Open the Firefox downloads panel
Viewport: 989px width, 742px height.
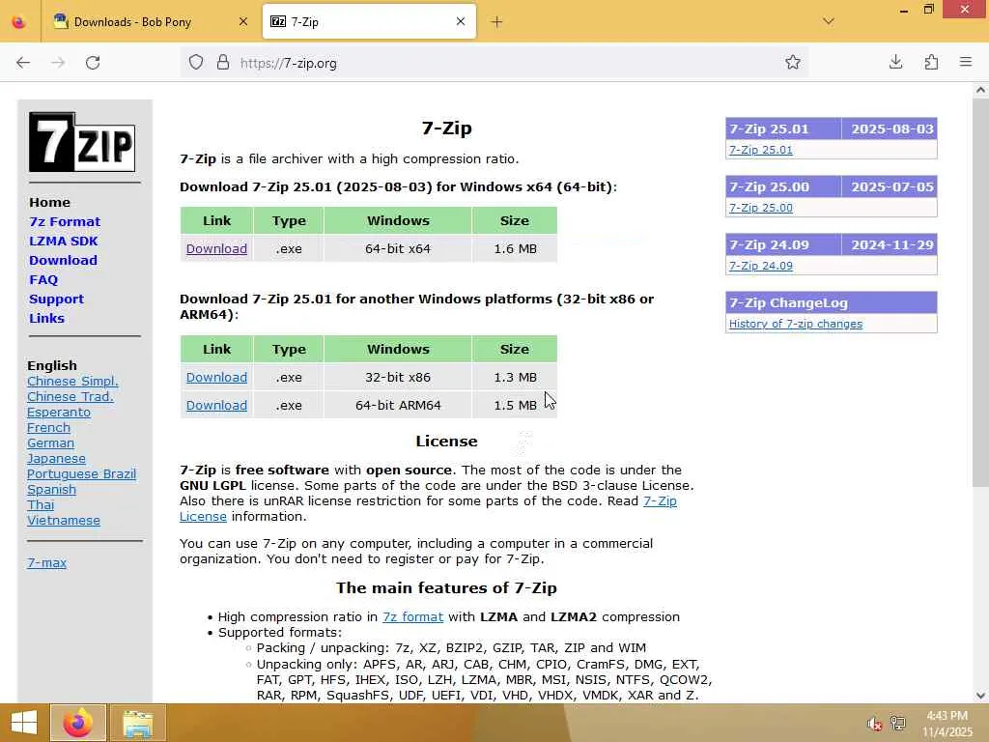(x=895, y=62)
